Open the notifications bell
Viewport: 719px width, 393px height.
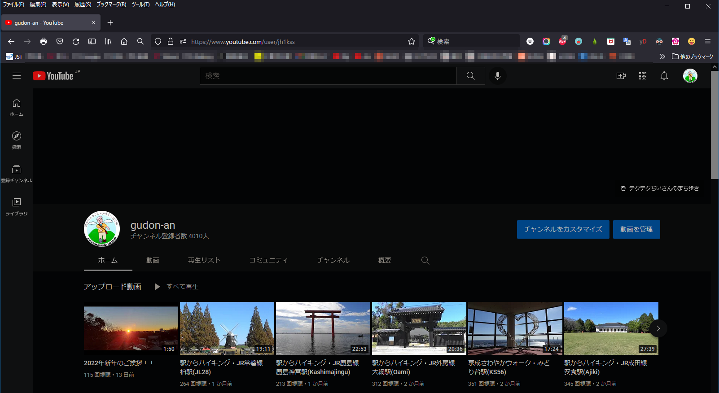click(x=664, y=76)
